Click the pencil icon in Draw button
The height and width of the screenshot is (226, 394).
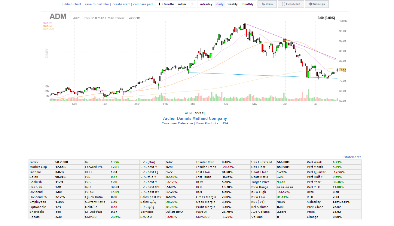263,4
